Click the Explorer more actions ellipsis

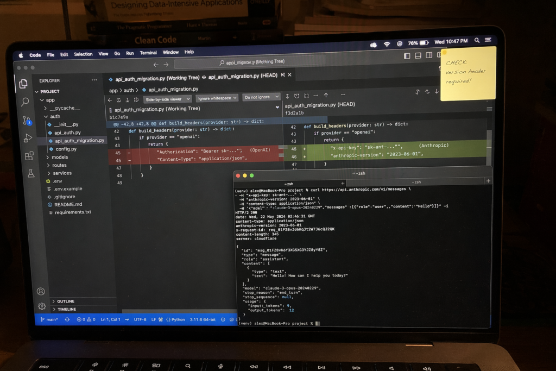pos(94,80)
